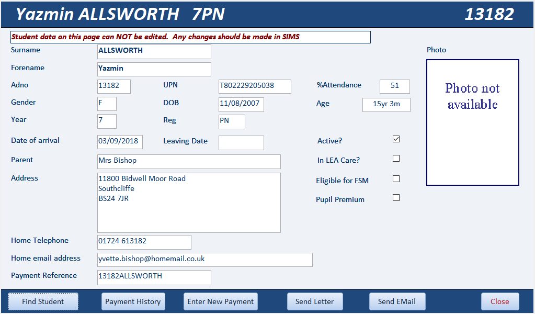The height and width of the screenshot is (314, 535).
Task: Click the header title Yazmin ALLSWORTH 7PN
Action: (x=120, y=14)
